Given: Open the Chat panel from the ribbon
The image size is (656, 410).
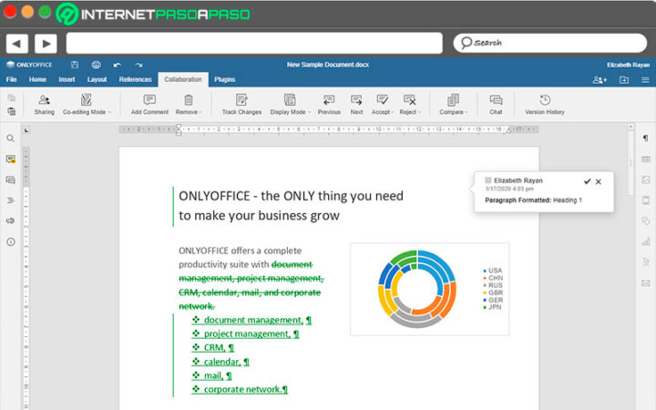Looking at the screenshot, I should coord(496,100).
